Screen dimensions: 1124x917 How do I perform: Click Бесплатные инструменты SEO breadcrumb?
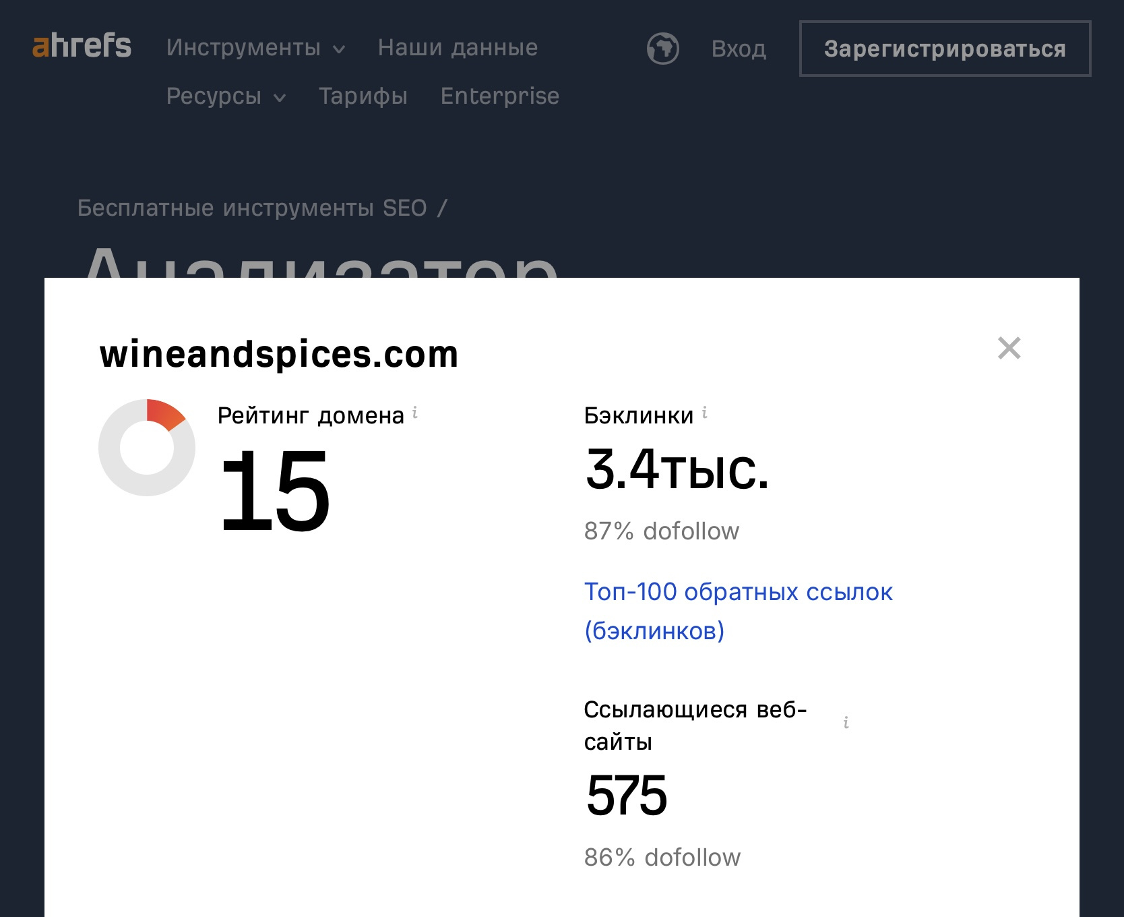click(x=252, y=208)
